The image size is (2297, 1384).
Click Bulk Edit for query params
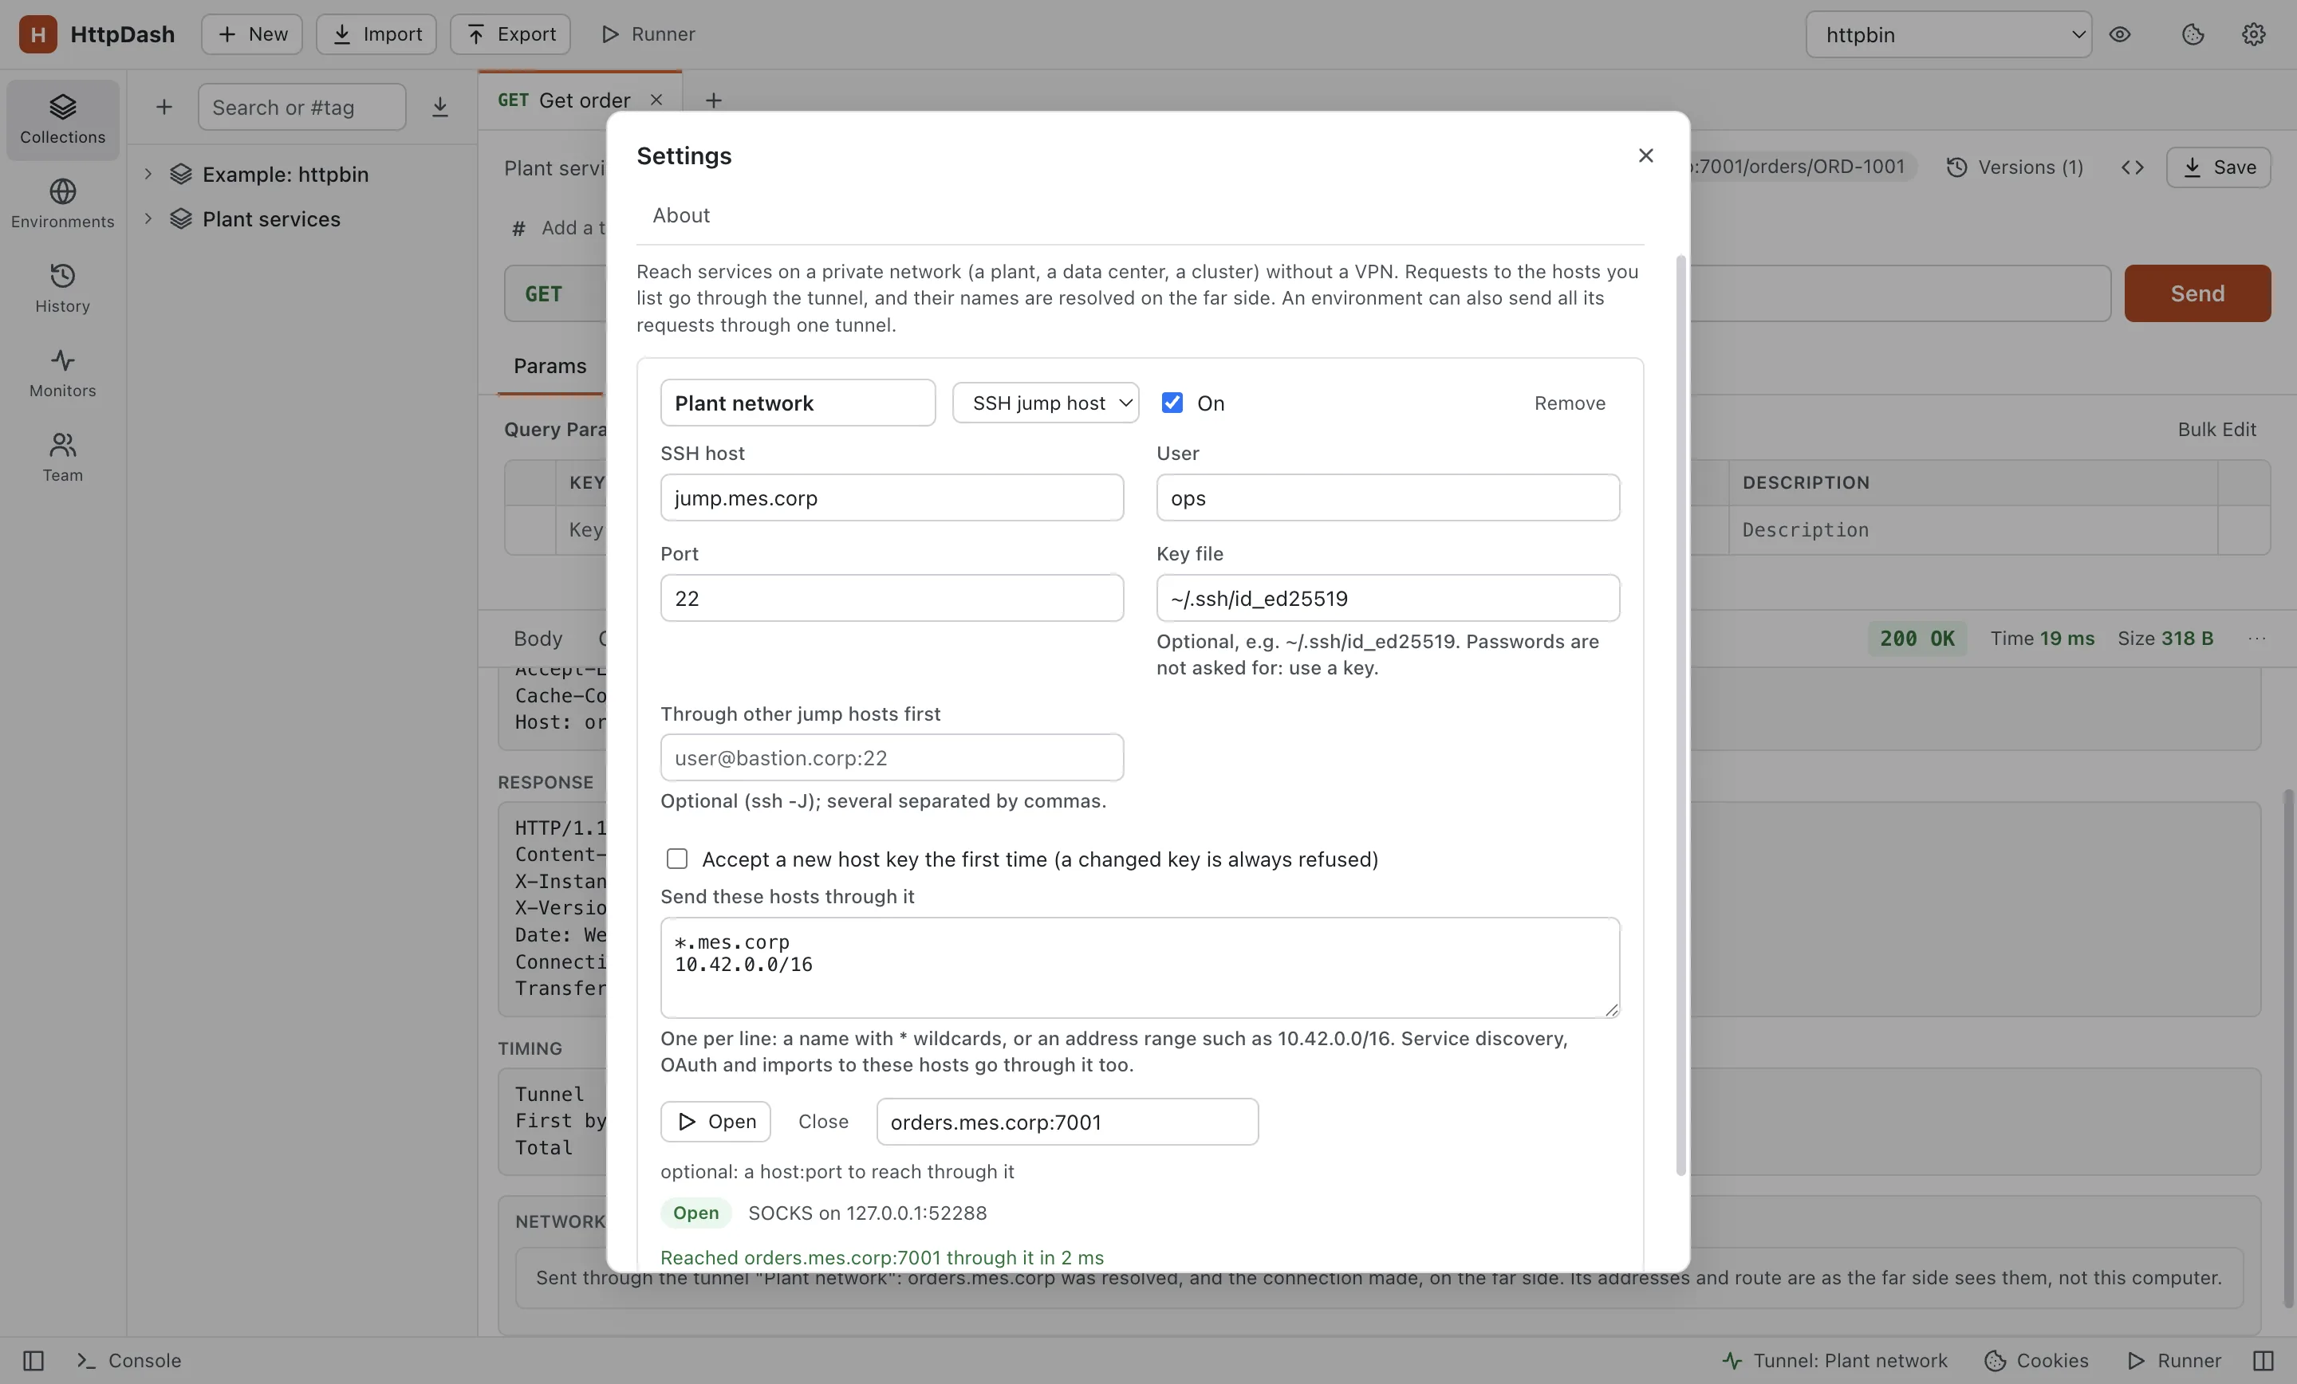click(x=2216, y=430)
